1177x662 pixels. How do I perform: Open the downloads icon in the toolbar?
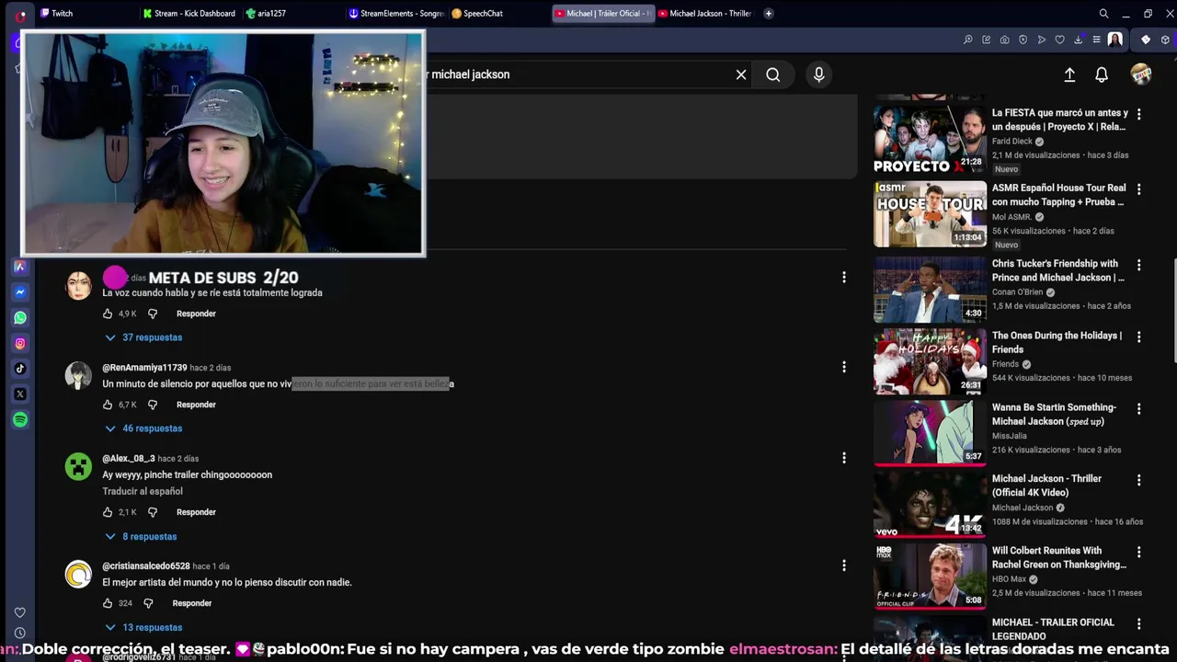[x=1078, y=40]
